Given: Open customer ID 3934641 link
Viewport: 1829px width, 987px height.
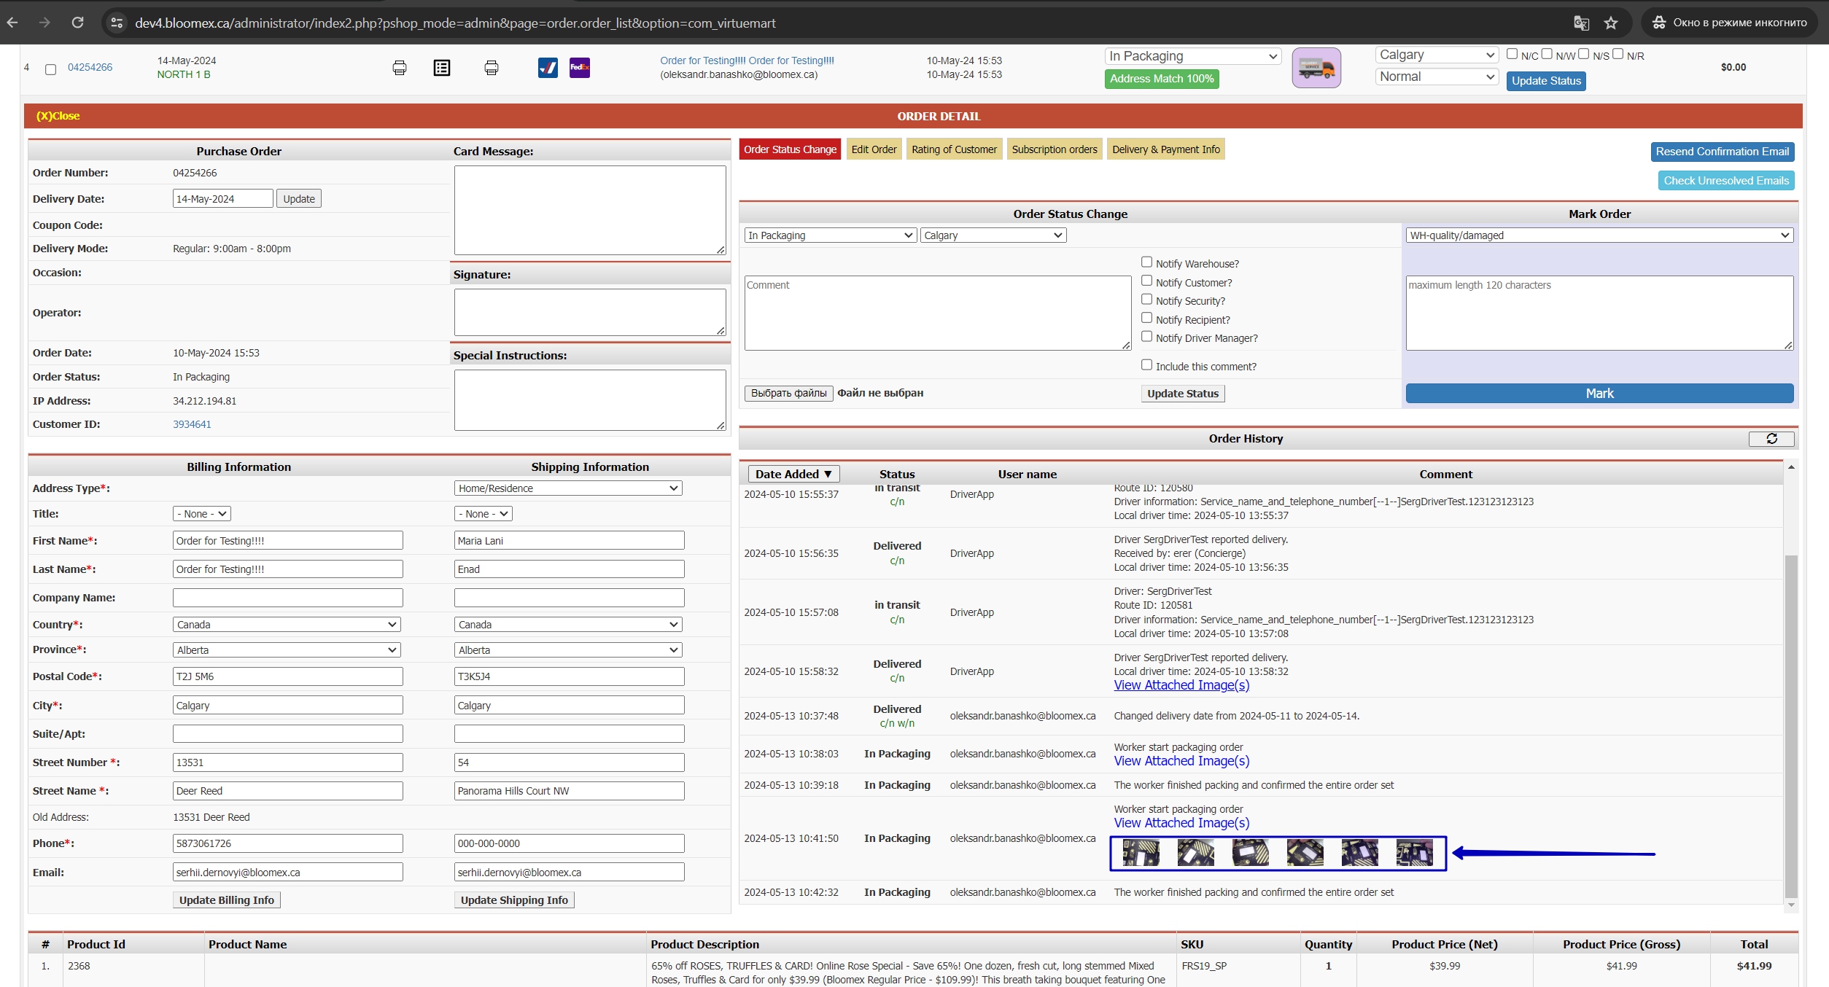Looking at the screenshot, I should coord(192,424).
